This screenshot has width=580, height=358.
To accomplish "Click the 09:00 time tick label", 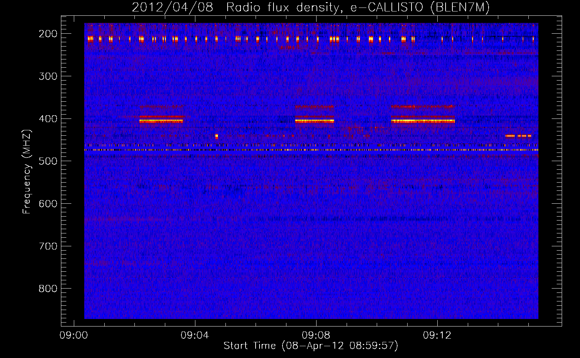I will click(74, 335).
